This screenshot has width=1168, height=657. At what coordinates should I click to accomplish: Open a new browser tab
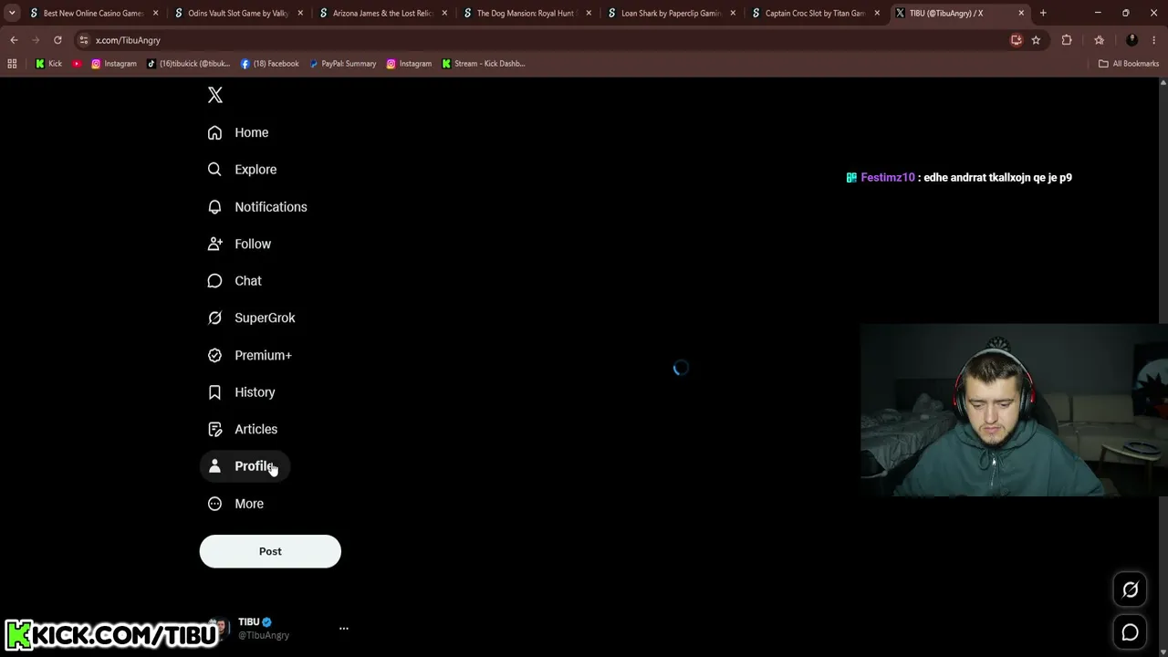[1043, 14]
